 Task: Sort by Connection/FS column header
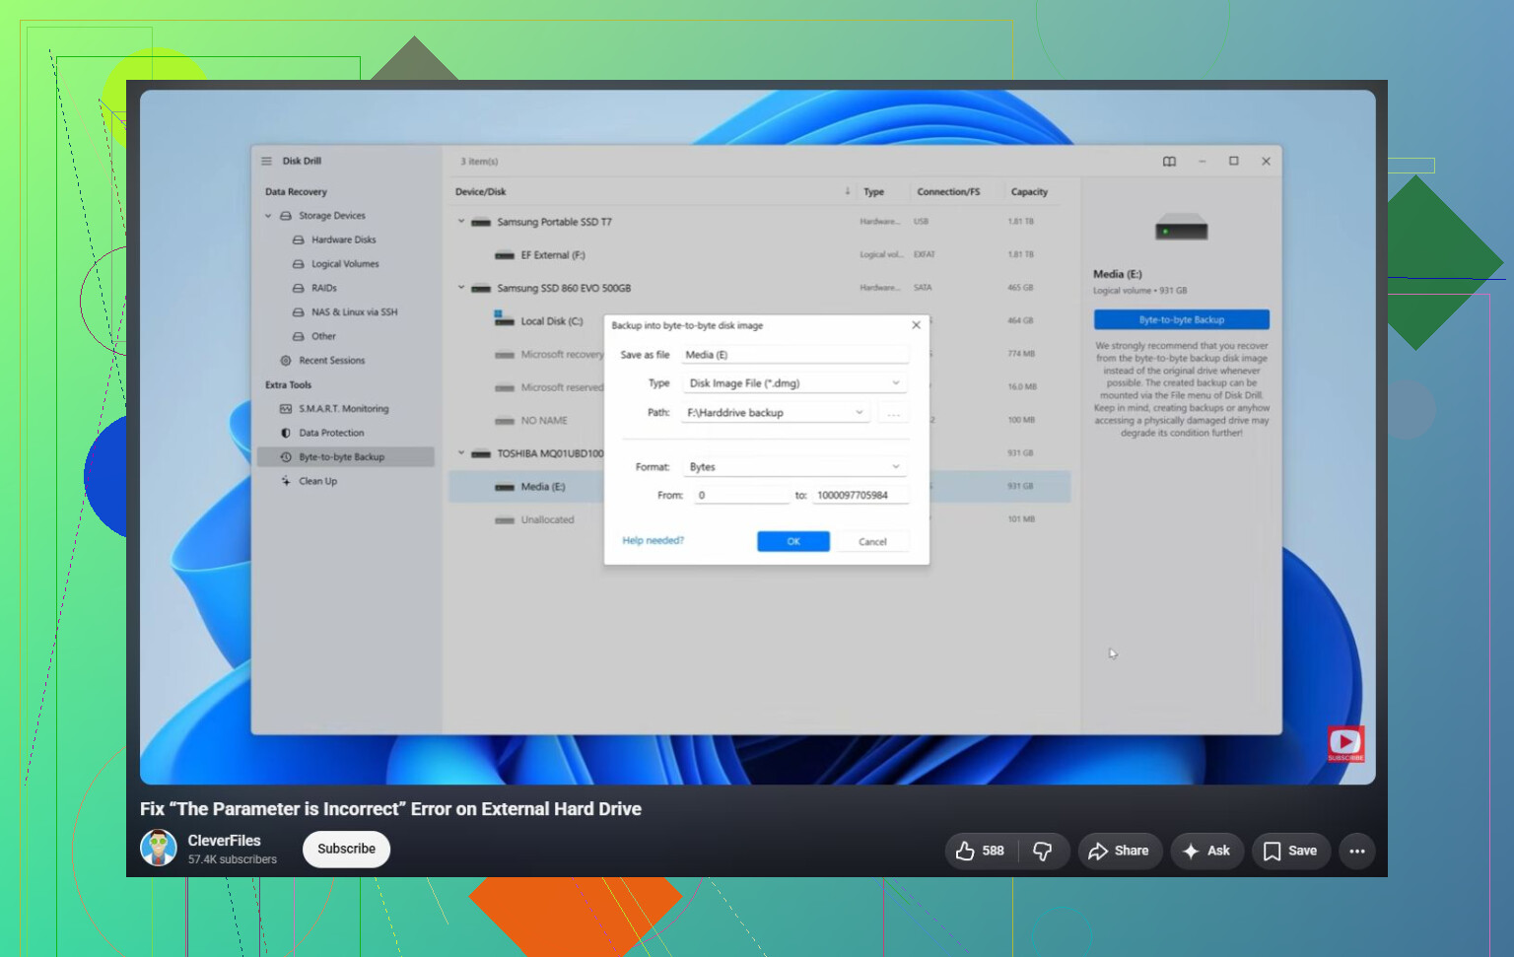click(x=948, y=192)
